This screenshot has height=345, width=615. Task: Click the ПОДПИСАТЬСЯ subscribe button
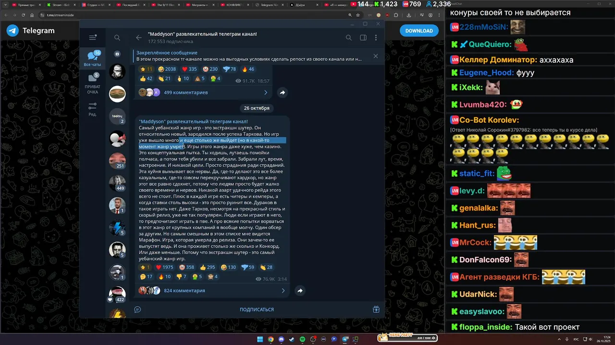point(257,310)
